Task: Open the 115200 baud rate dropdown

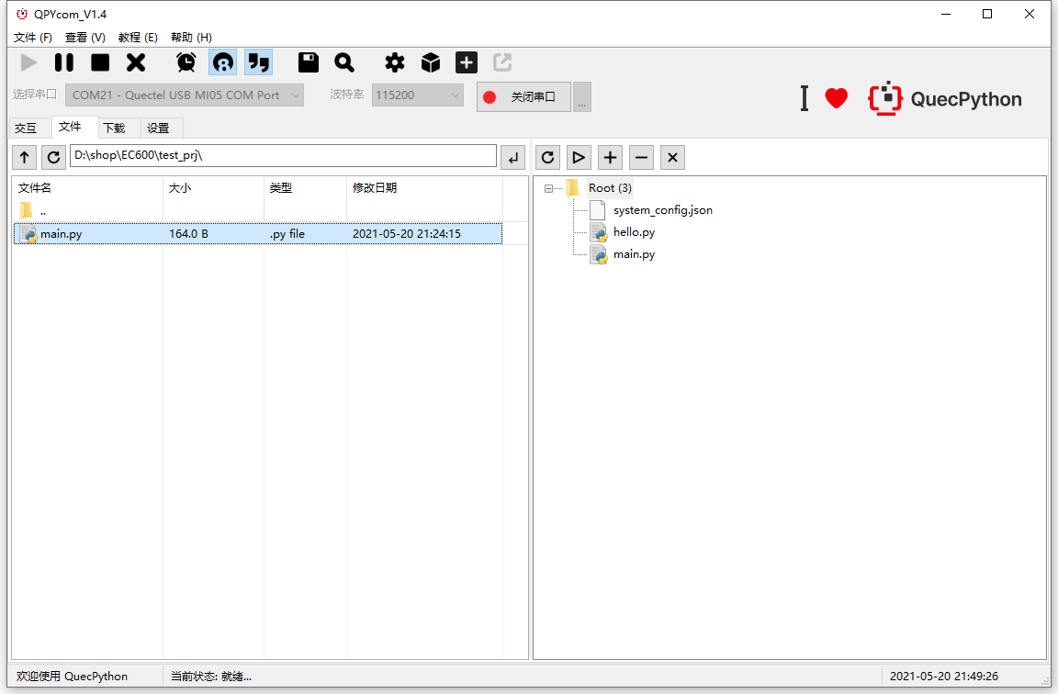Action: click(418, 95)
